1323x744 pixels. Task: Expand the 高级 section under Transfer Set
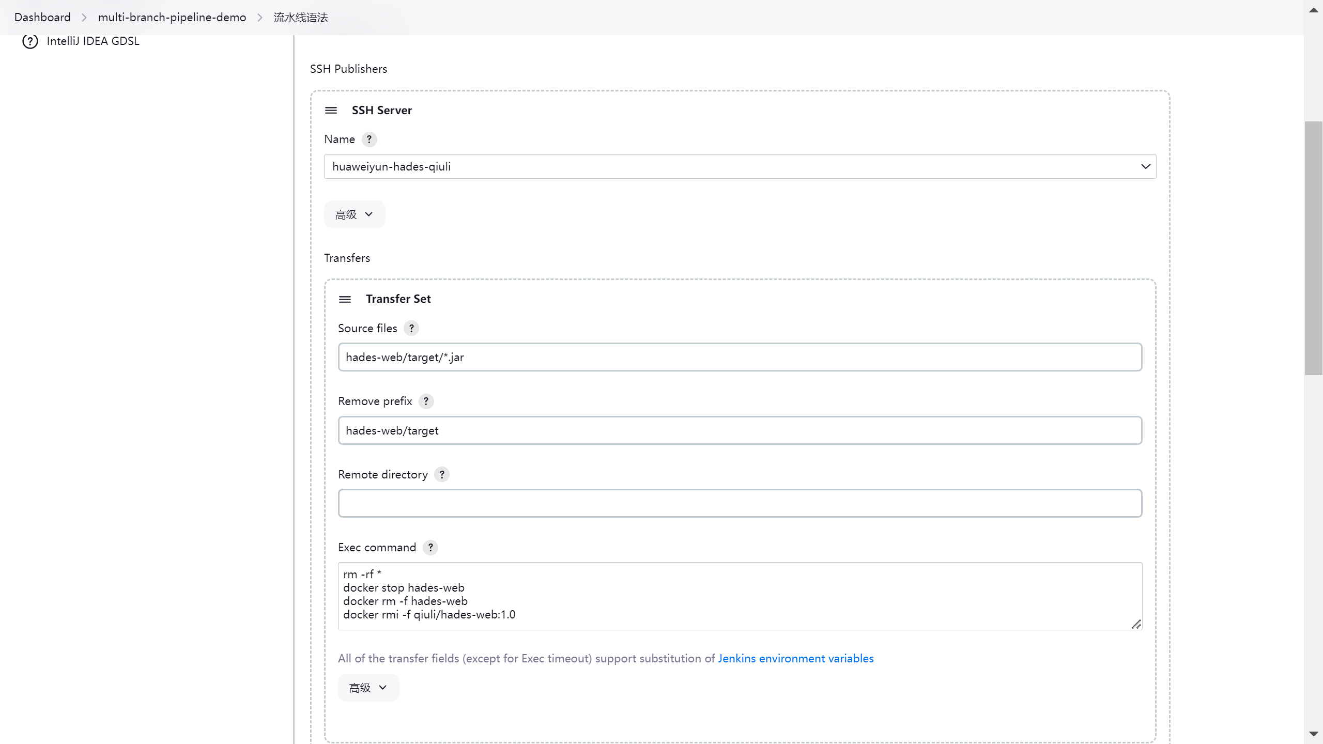(368, 688)
